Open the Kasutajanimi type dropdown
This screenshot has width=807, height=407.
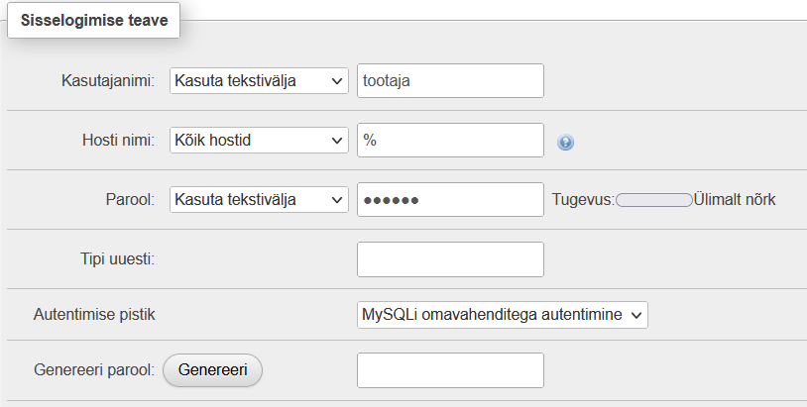(x=259, y=80)
